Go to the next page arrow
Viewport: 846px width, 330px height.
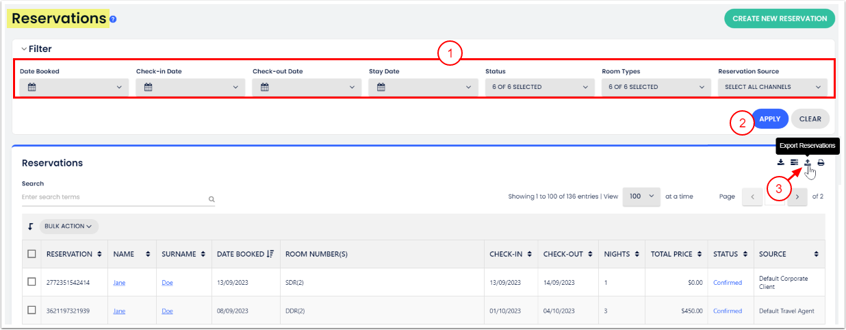pyautogui.click(x=797, y=196)
